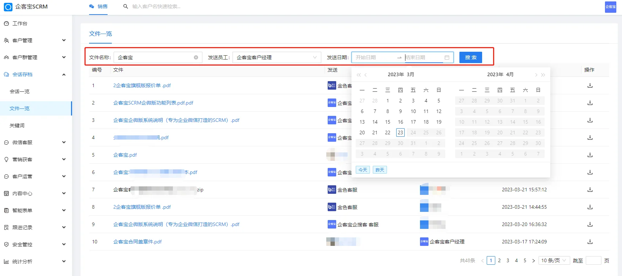The height and width of the screenshot is (276, 622).
Task: Click the 企客宝SCRM logo icon
Action: [8, 7]
